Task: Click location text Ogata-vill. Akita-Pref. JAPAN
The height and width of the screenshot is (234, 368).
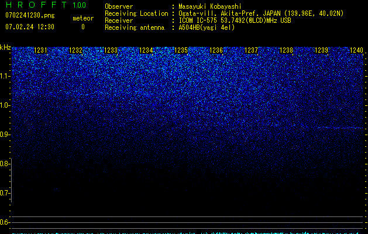Action: (229, 13)
